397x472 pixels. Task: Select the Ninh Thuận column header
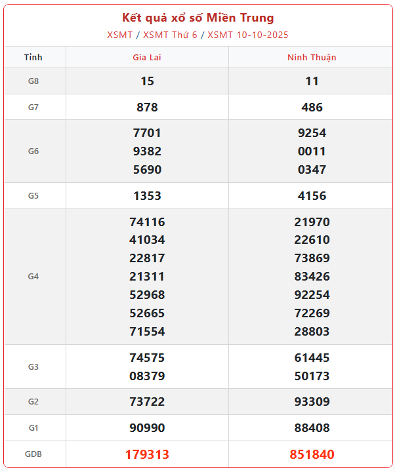312,57
